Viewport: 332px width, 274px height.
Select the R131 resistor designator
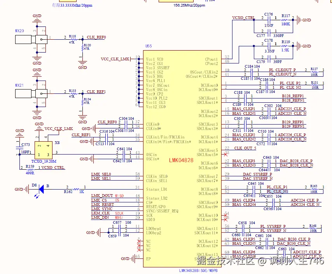(315, 83)
